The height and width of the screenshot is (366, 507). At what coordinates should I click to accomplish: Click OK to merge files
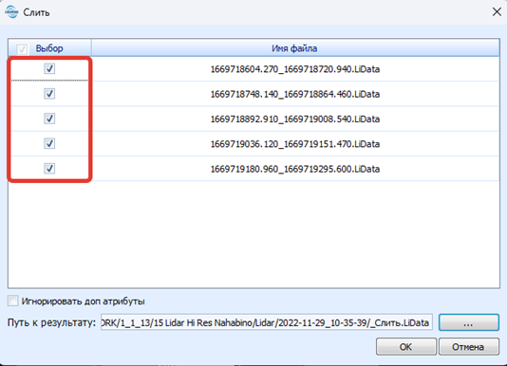pyautogui.click(x=405, y=347)
